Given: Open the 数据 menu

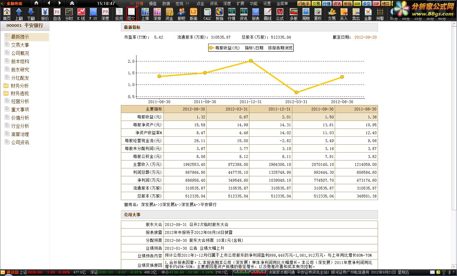Looking at the screenshot, I should 166,3.
